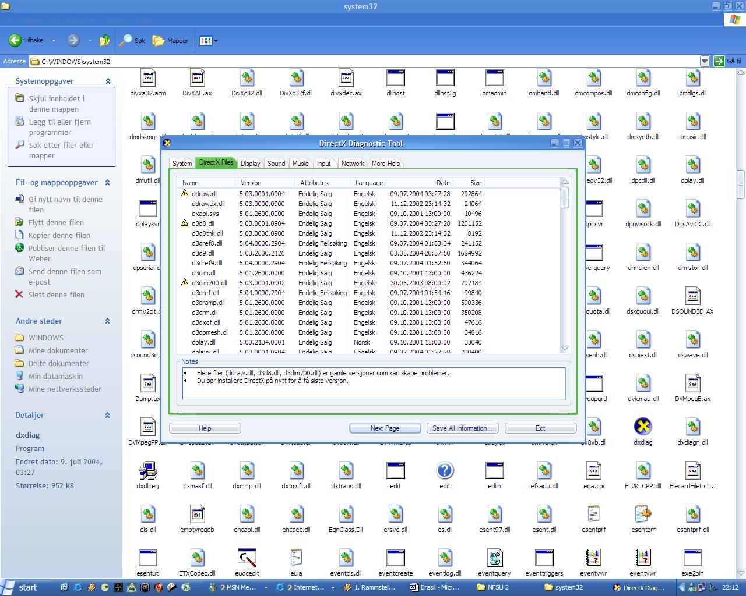Select the eudcedit program icon
746x596 pixels.
point(247,558)
